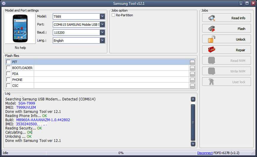Click the Unlock padlock button
Screen dimensions: 257x157
click(226, 39)
